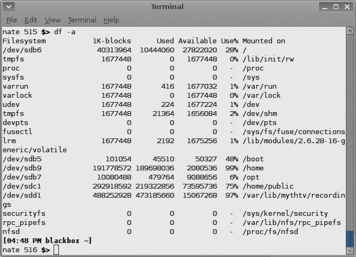
Task: Click the '/var/lib/nfs/rpc_pipefs' mount point
Action: point(292,223)
